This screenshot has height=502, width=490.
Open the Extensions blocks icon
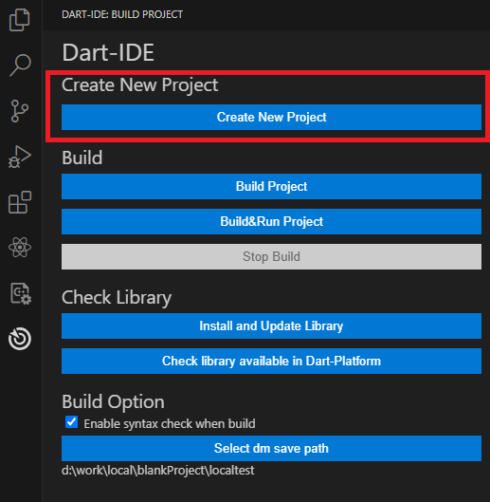pos(20,202)
